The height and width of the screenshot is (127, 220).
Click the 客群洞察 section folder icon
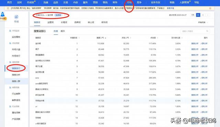click(x=10, y=87)
